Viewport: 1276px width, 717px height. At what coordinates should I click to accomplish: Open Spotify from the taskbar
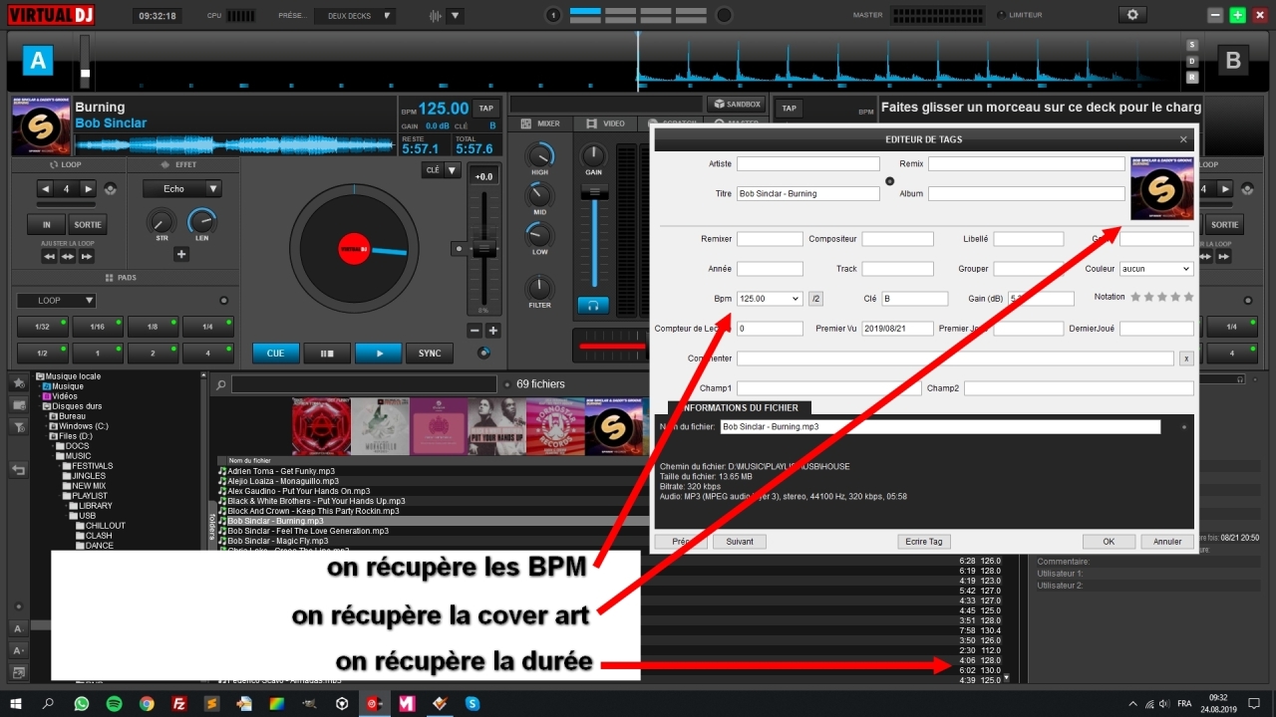[x=115, y=703]
